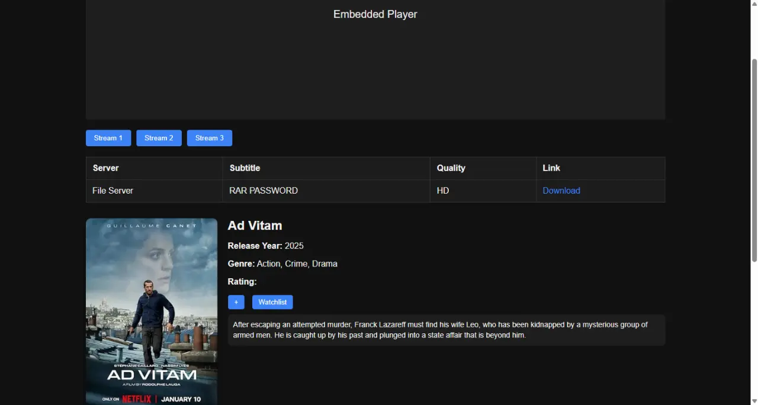Click the Ad Vitam title heading
758x405 pixels.
[255, 226]
